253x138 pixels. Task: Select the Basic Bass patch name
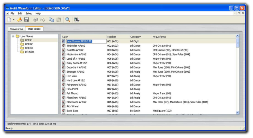[x=72, y=111]
